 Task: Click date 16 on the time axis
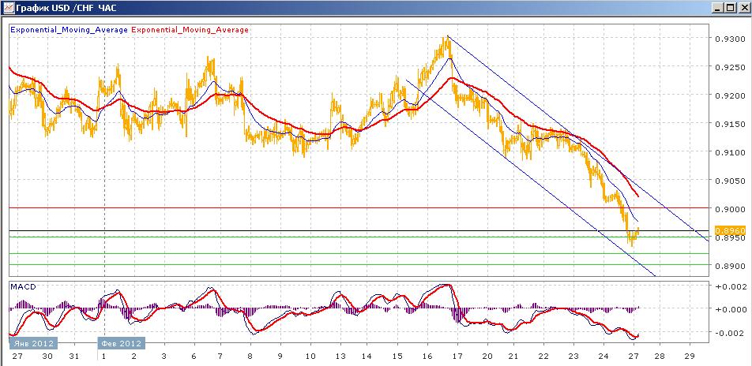click(428, 357)
